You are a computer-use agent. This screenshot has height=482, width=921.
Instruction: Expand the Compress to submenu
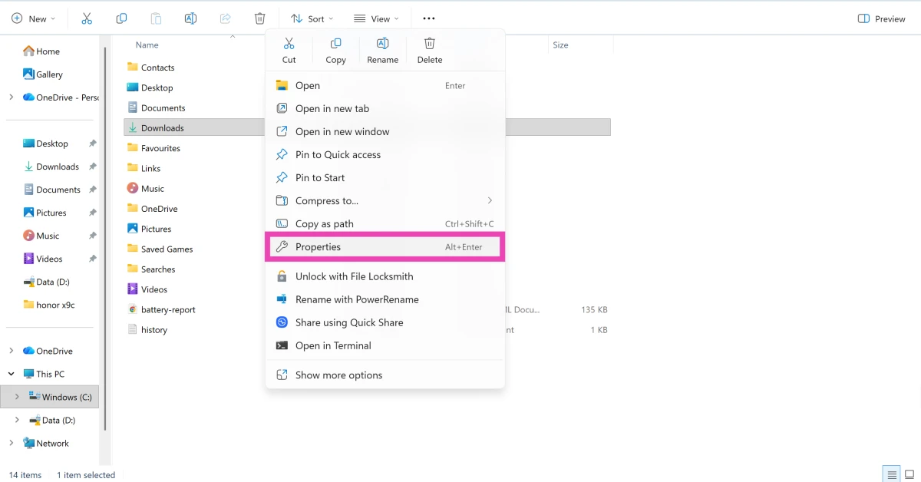pyautogui.click(x=490, y=200)
